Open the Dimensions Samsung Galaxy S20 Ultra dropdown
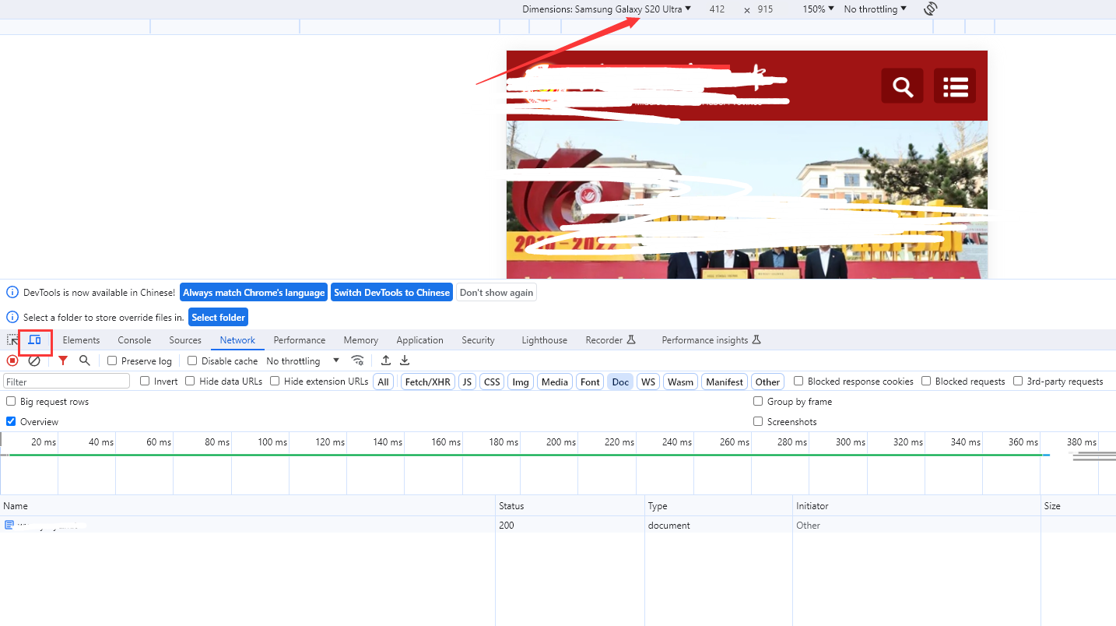This screenshot has width=1116, height=626. 607,9
